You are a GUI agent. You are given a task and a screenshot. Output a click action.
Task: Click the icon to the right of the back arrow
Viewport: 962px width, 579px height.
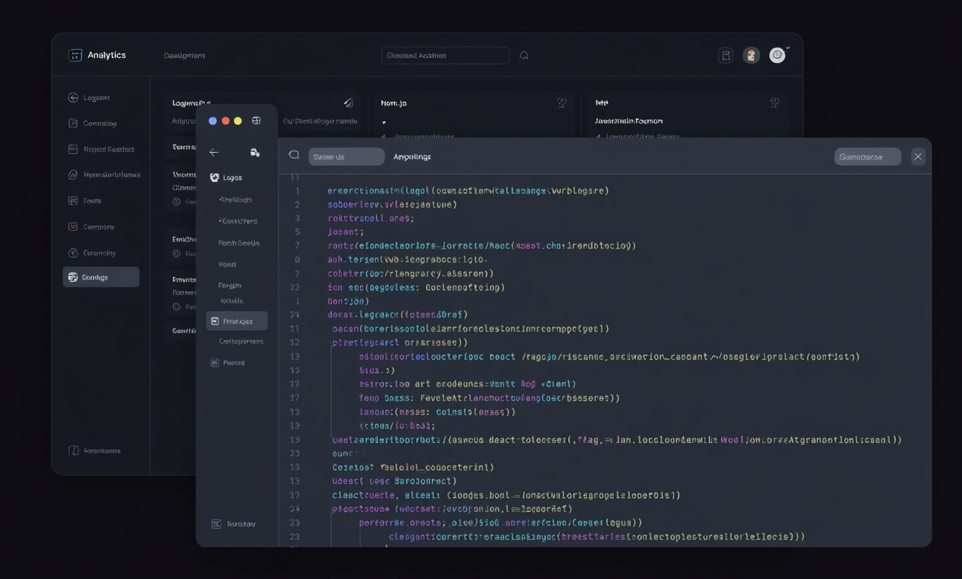click(254, 152)
